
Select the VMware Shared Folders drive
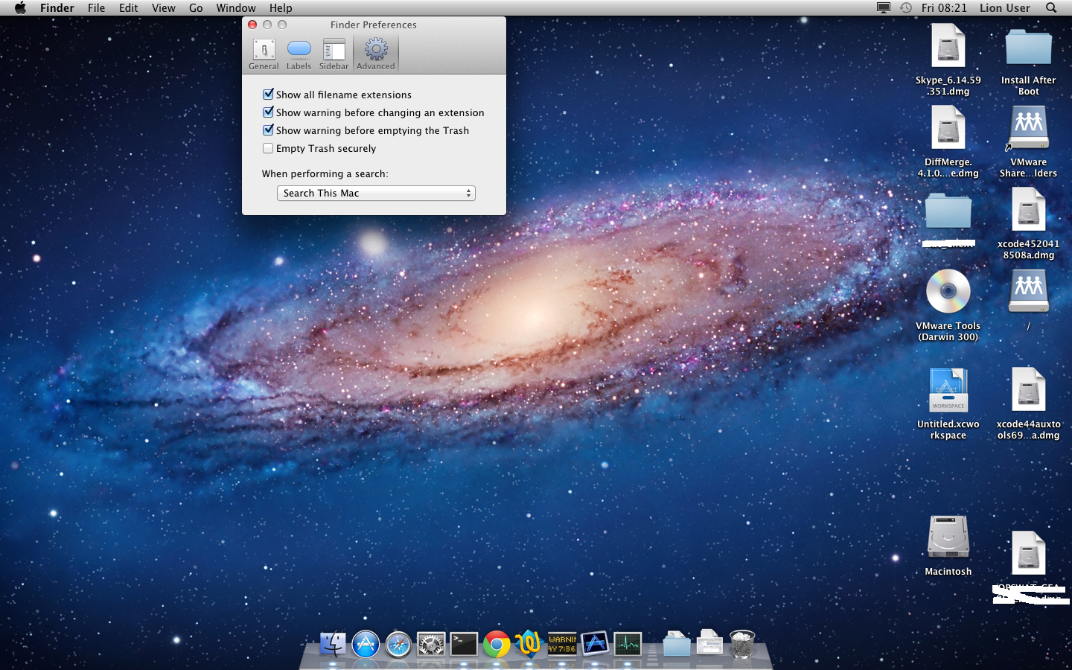pos(1029,128)
